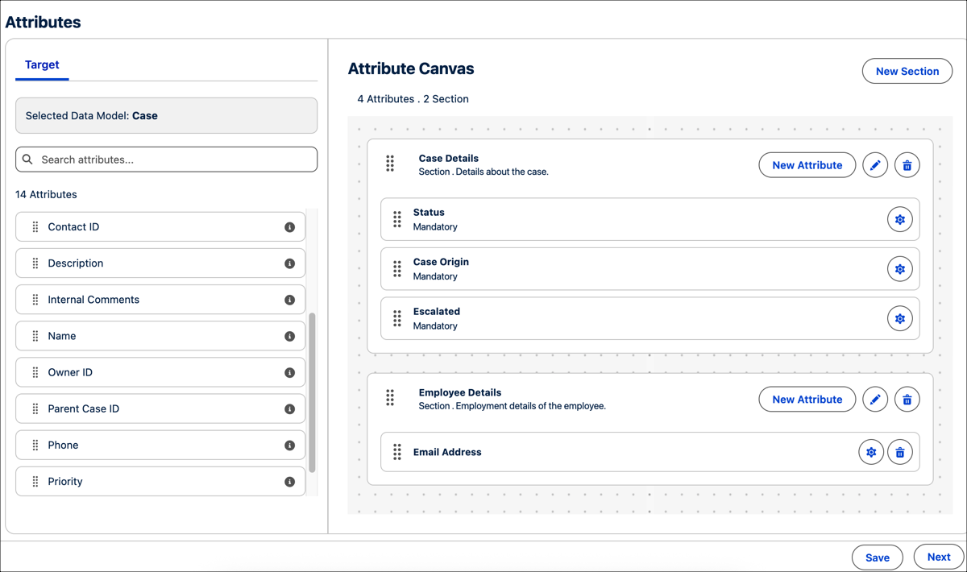Click the Status row drag handle
The width and height of the screenshot is (967, 572).
click(x=397, y=219)
